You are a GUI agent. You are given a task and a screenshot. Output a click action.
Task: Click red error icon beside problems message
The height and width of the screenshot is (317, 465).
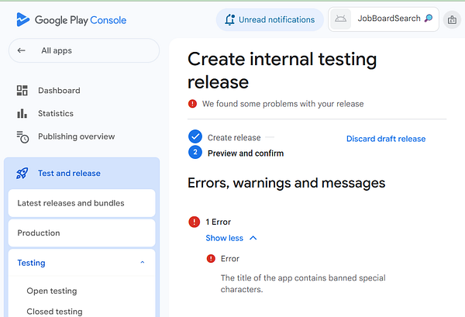click(x=192, y=104)
